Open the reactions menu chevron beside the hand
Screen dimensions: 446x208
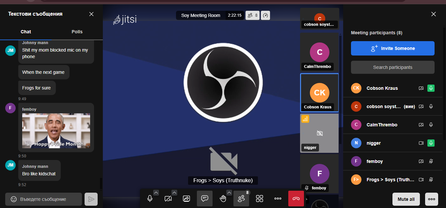(229, 193)
